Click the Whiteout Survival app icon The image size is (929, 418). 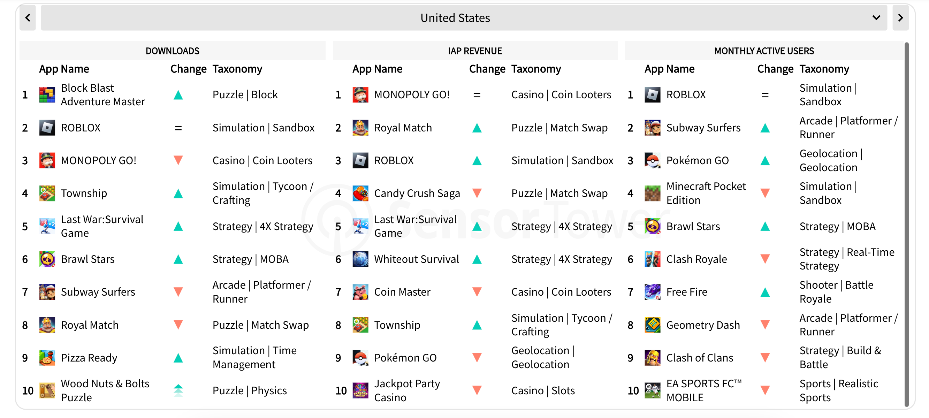pyautogui.click(x=360, y=259)
